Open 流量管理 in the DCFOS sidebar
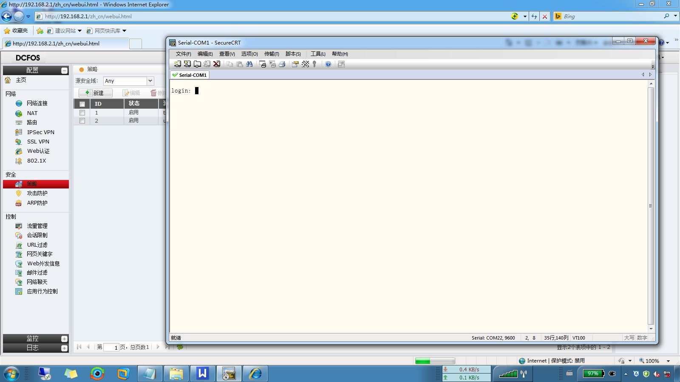The width and height of the screenshot is (680, 382). coord(37,226)
